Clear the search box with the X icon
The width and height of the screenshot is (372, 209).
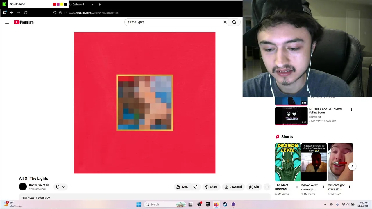[x=225, y=22]
